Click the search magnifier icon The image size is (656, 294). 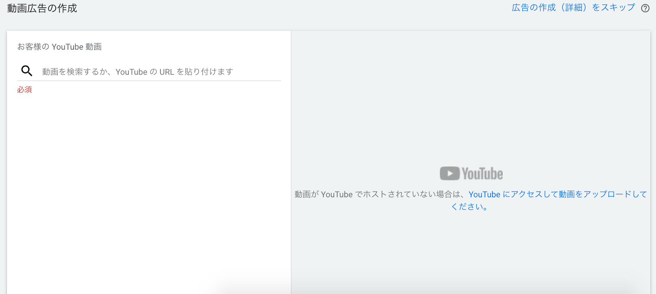(27, 71)
